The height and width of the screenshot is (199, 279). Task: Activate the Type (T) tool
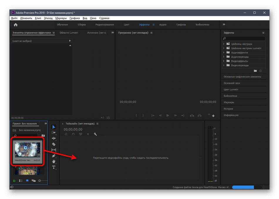(54, 167)
